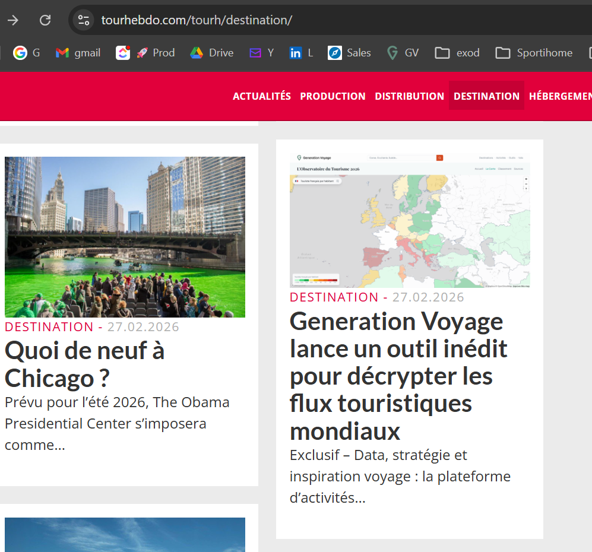Expand the Sportihome bookmarks folder

pyautogui.click(x=534, y=53)
